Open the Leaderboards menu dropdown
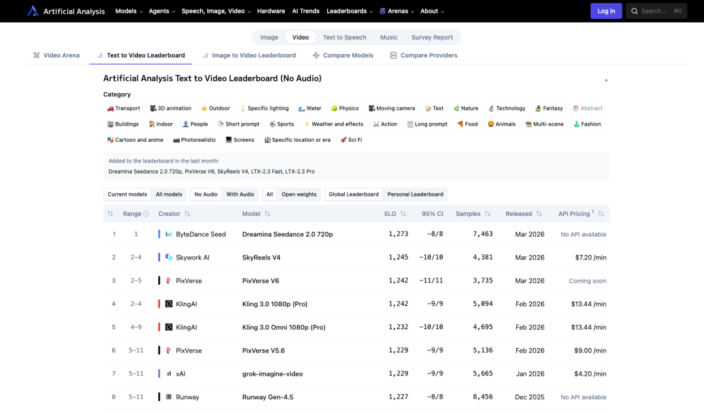704x413 pixels. pos(349,11)
